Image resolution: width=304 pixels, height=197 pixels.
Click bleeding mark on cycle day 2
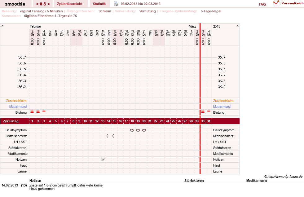(38, 112)
